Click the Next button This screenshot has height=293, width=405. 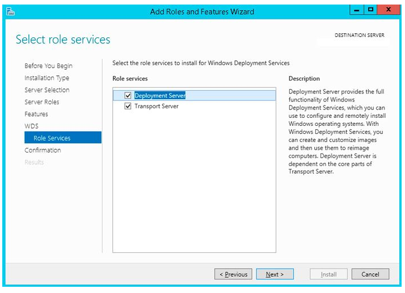[275, 274]
